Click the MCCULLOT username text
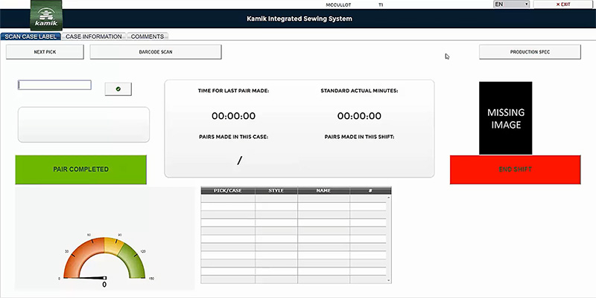 point(338,4)
